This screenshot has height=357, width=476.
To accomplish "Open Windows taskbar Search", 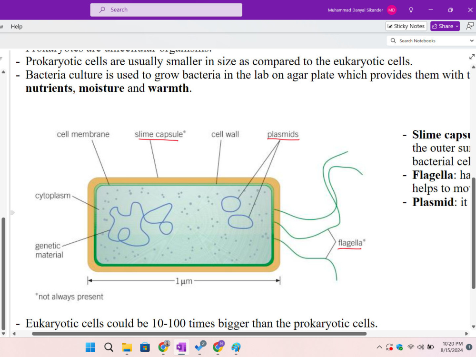I will pyautogui.click(x=109, y=347).
